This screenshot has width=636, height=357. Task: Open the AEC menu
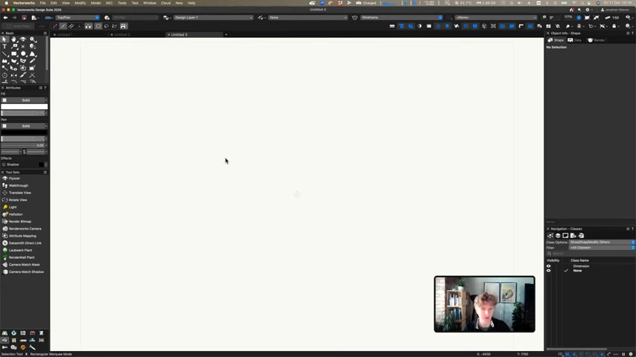pos(109,3)
